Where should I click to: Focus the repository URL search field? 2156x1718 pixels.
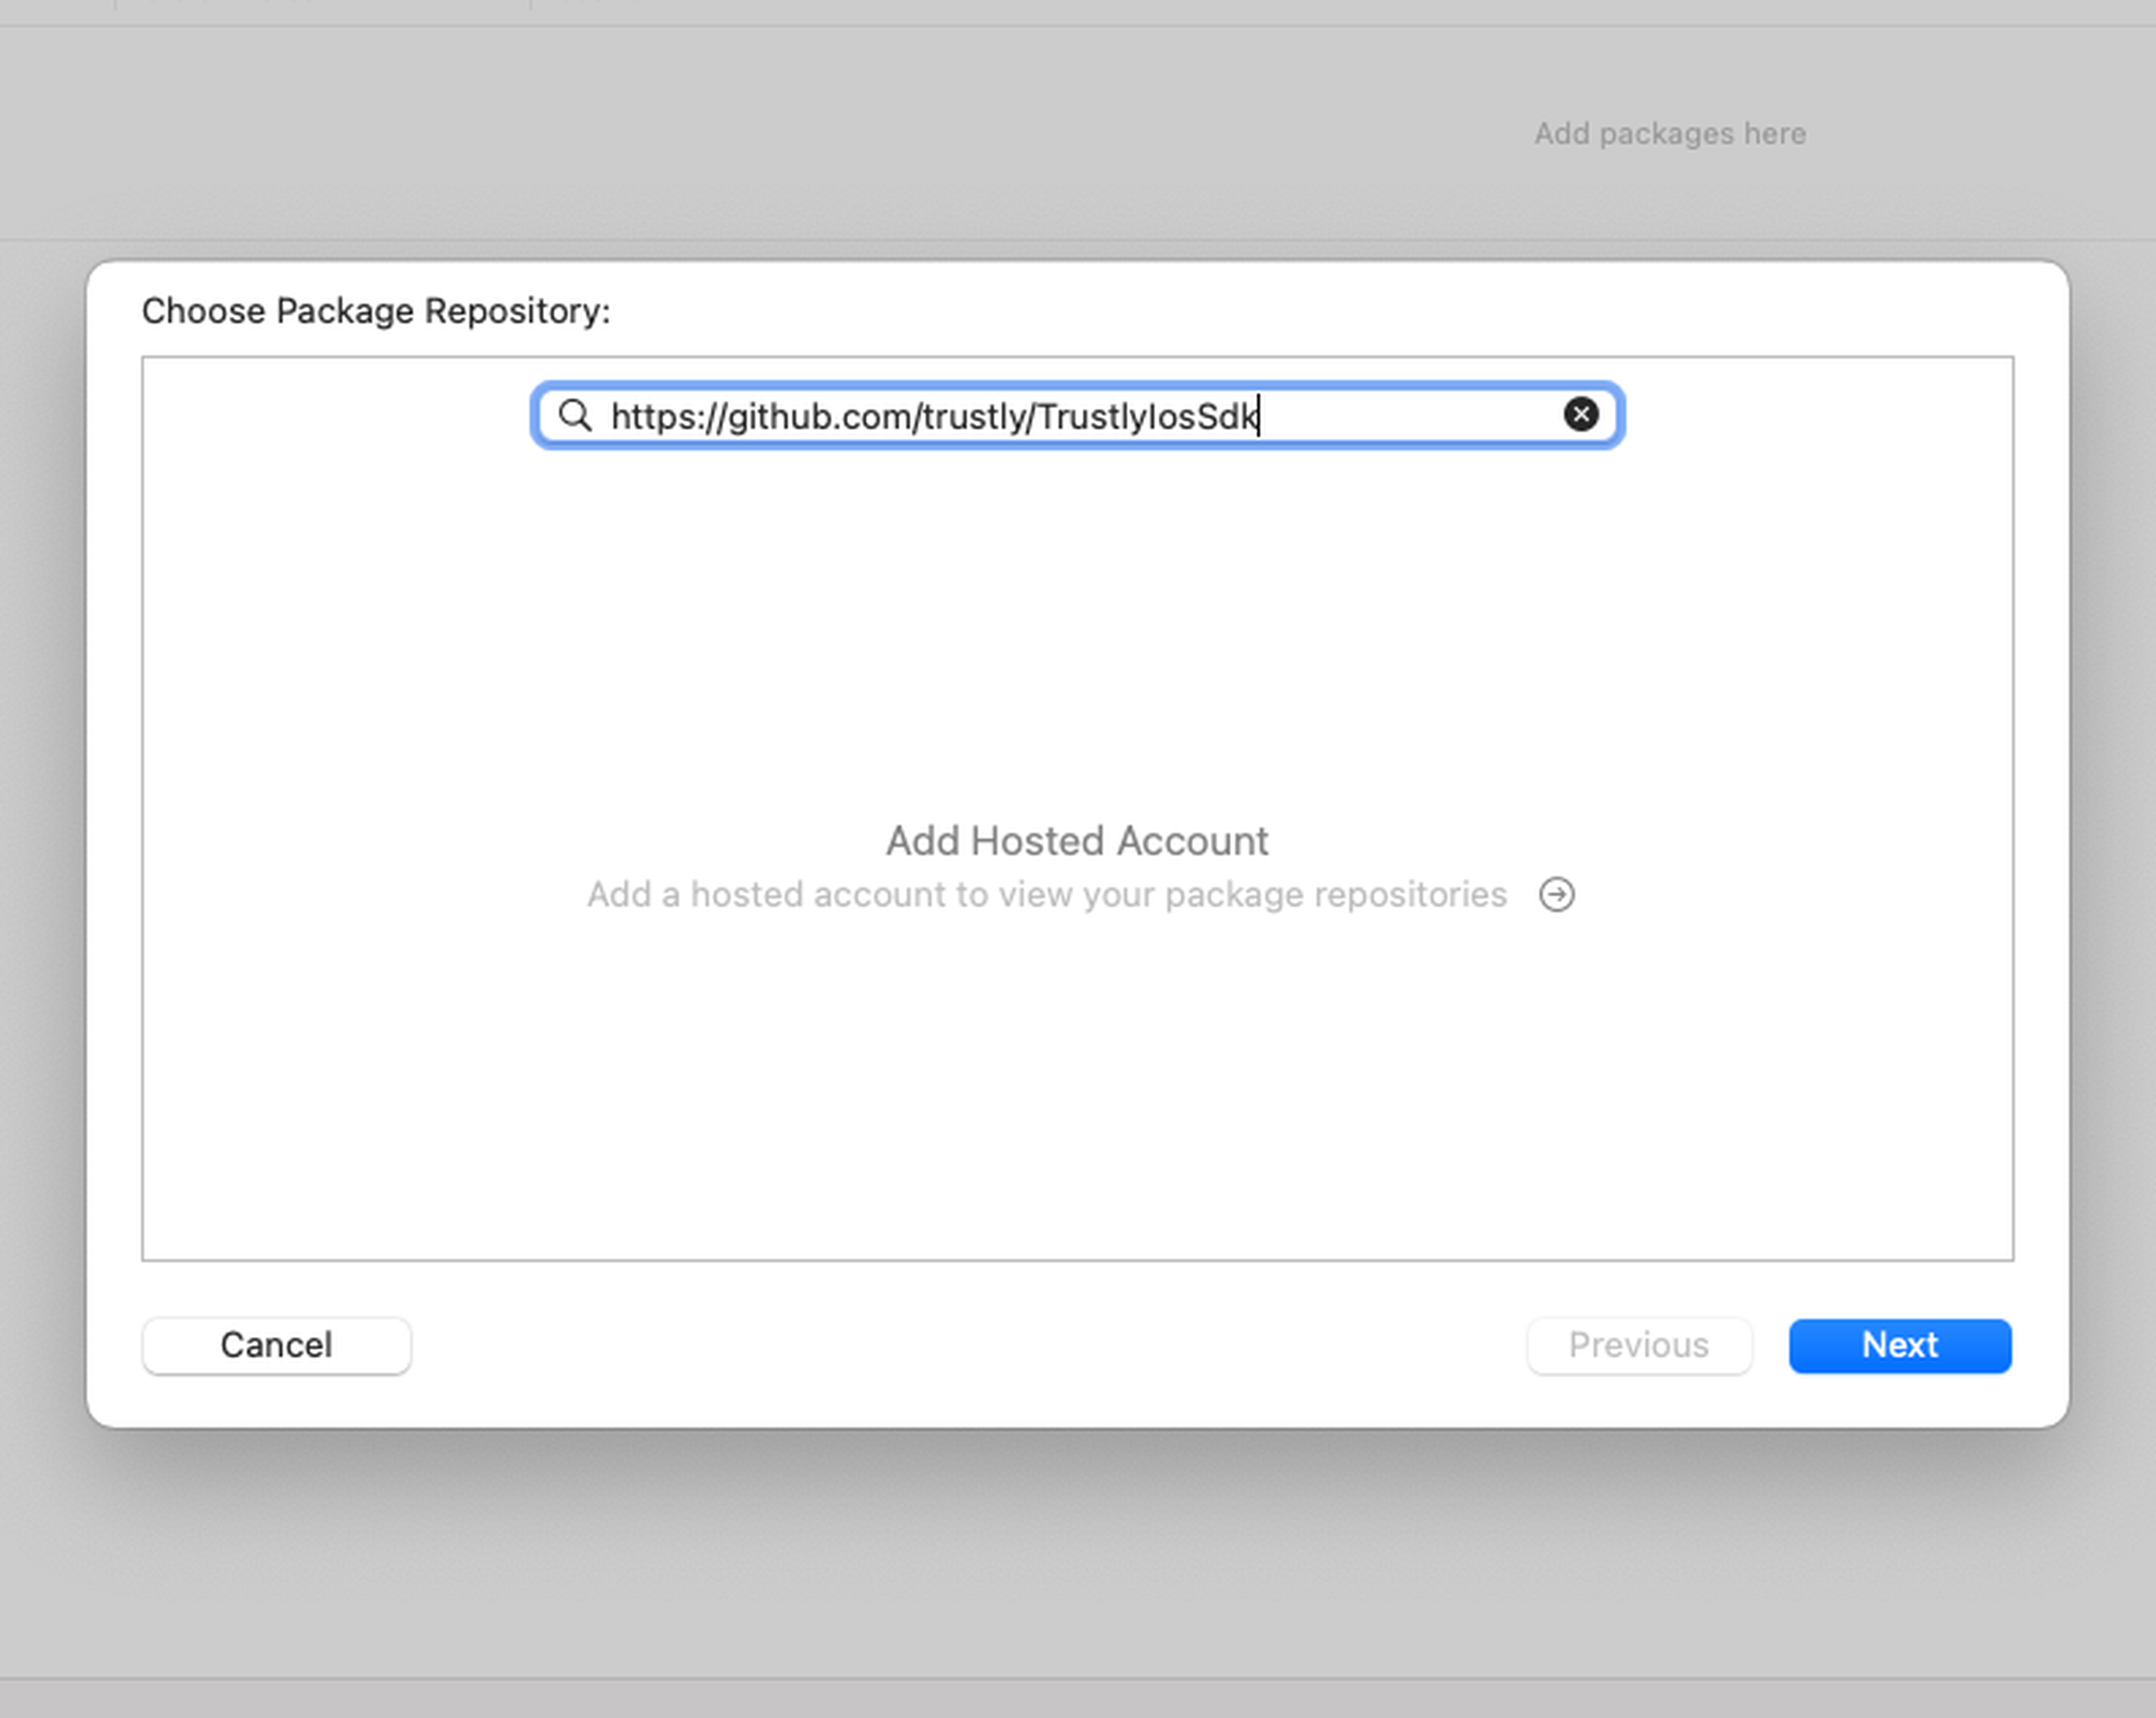[x=1077, y=415]
